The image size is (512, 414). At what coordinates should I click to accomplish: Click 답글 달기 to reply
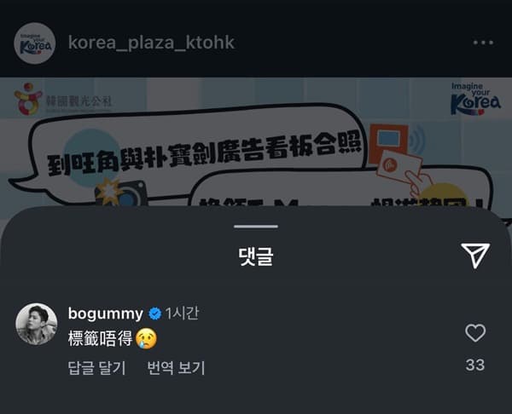[97, 368]
